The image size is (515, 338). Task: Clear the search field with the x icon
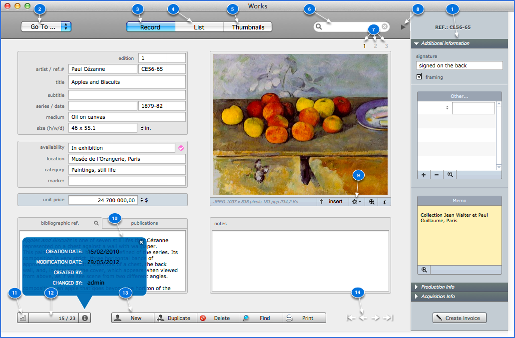[385, 26]
